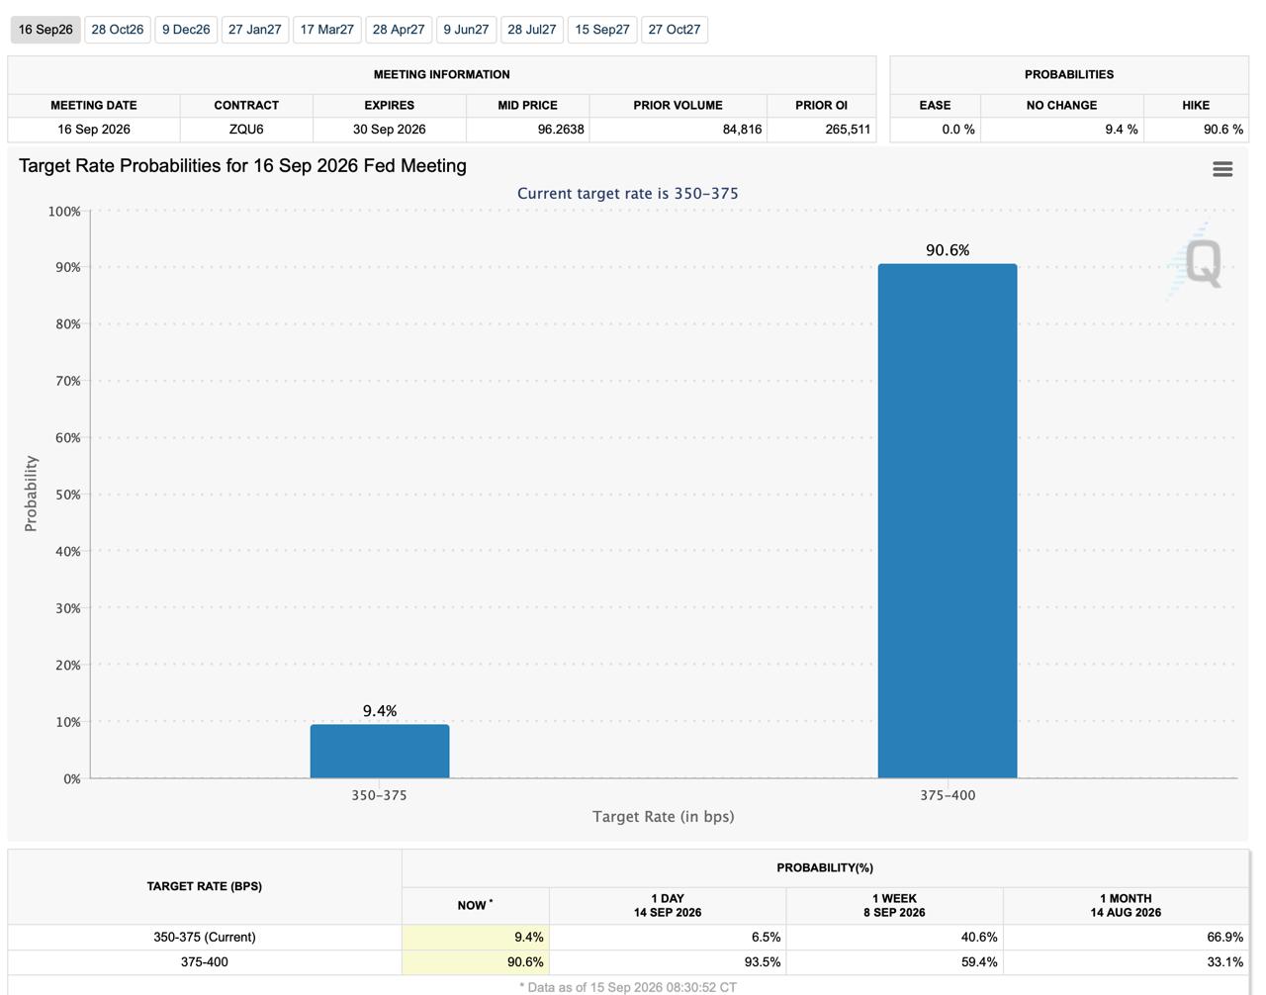Click the mid price value 96.2638
Viewport: 1266px width, 995px height.
click(560, 130)
